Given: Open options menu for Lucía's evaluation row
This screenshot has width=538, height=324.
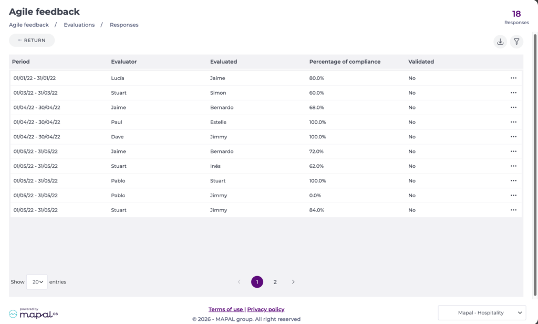Looking at the screenshot, I should click(x=513, y=78).
